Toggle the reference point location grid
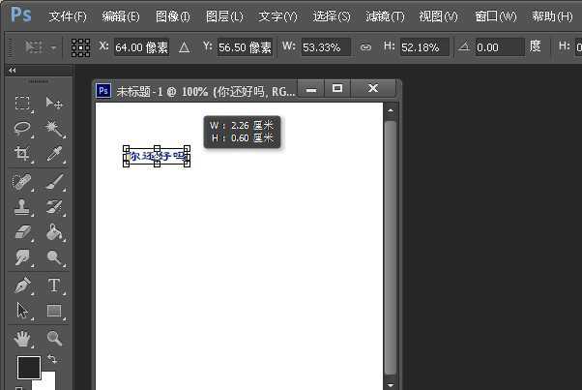This screenshot has height=390, width=582. [x=80, y=46]
